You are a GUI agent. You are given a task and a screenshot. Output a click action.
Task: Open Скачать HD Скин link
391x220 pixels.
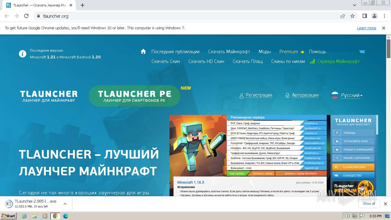tap(206, 61)
